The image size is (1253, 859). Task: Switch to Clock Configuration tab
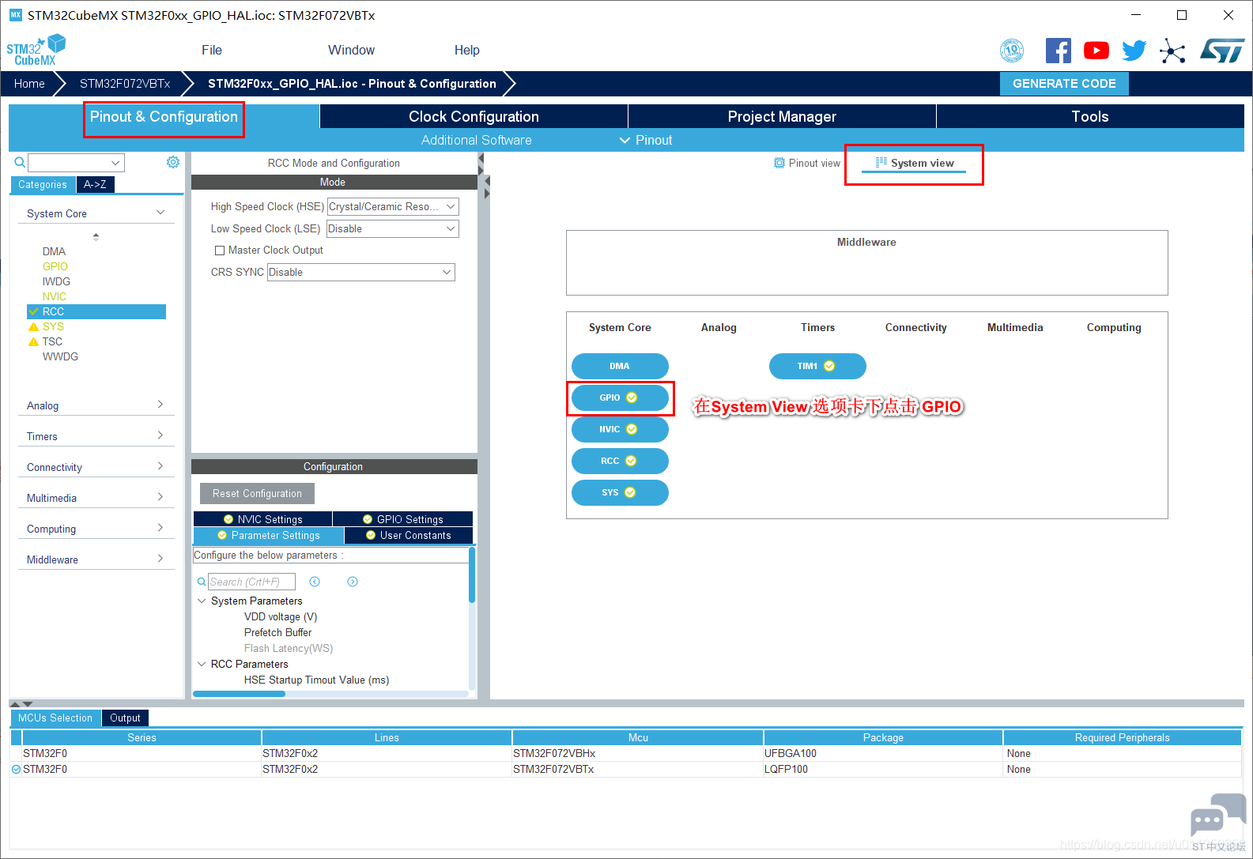tap(474, 116)
